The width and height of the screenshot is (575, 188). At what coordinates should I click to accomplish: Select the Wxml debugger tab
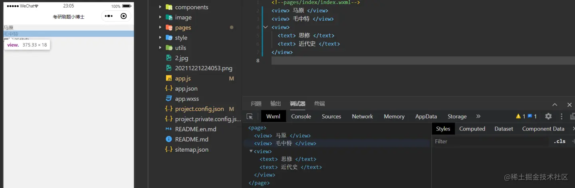pyautogui.click(x=274, y=117)
